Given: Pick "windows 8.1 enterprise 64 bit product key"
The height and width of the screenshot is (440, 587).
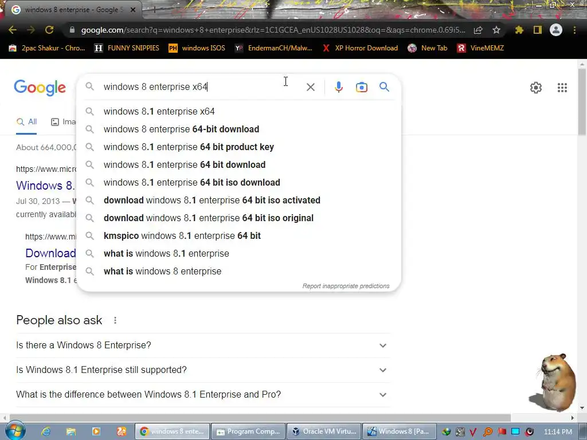Looking at the screenshot, I should tap(238, 147).
